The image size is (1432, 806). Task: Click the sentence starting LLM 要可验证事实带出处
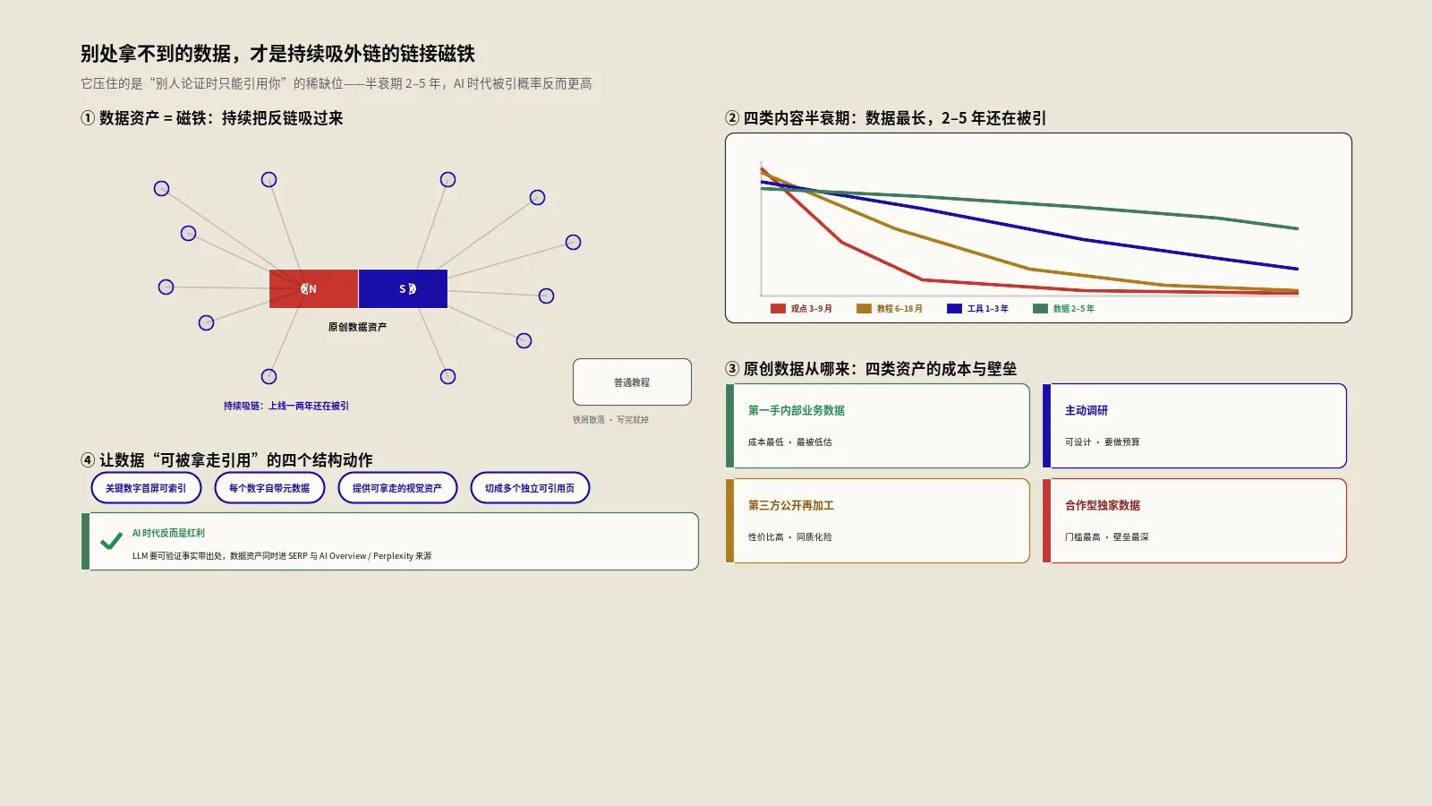[x=282, y=556]
